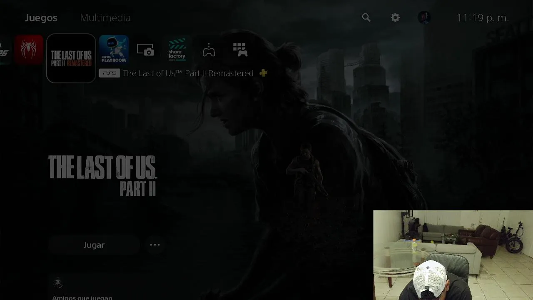Click The Last of Us Part II Remastered title text
Viewport: 533px width, 300px height.
tap(188, 73)
